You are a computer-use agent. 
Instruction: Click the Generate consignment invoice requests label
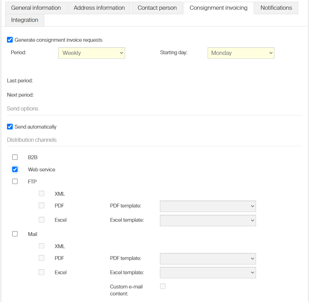[58, 40]
